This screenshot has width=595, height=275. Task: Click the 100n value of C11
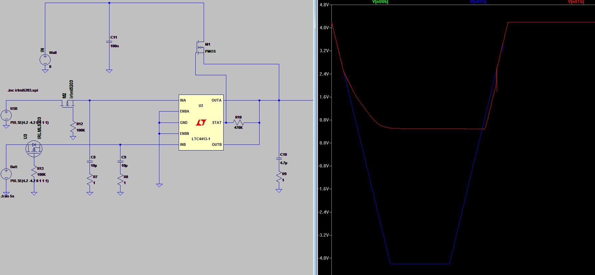(114, 46)
